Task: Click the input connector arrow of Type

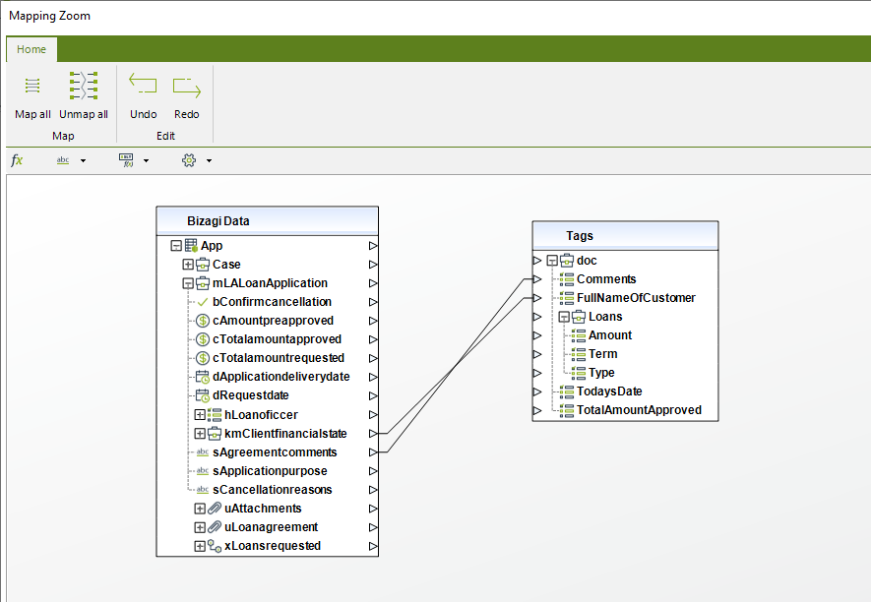Action: [x=537, y=373]
